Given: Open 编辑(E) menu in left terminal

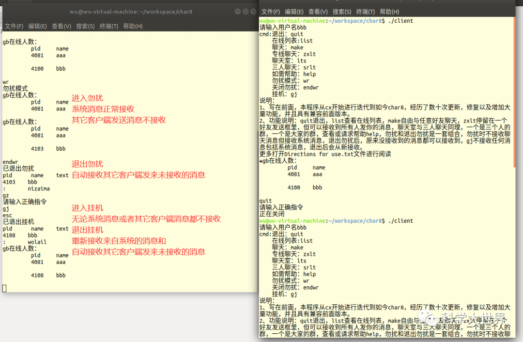Looking at the screenshot, I should 37,26.
